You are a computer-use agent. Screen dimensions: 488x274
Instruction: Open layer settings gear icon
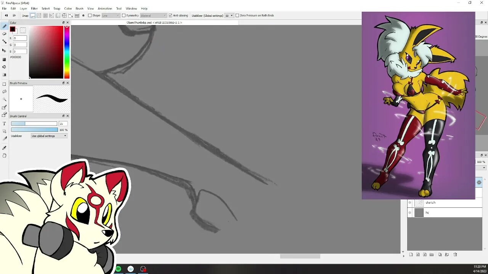479,183
